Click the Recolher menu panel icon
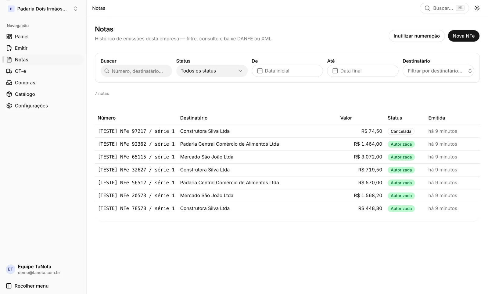The width and height of the screenshot is (488, 294). tap(9, 286)
